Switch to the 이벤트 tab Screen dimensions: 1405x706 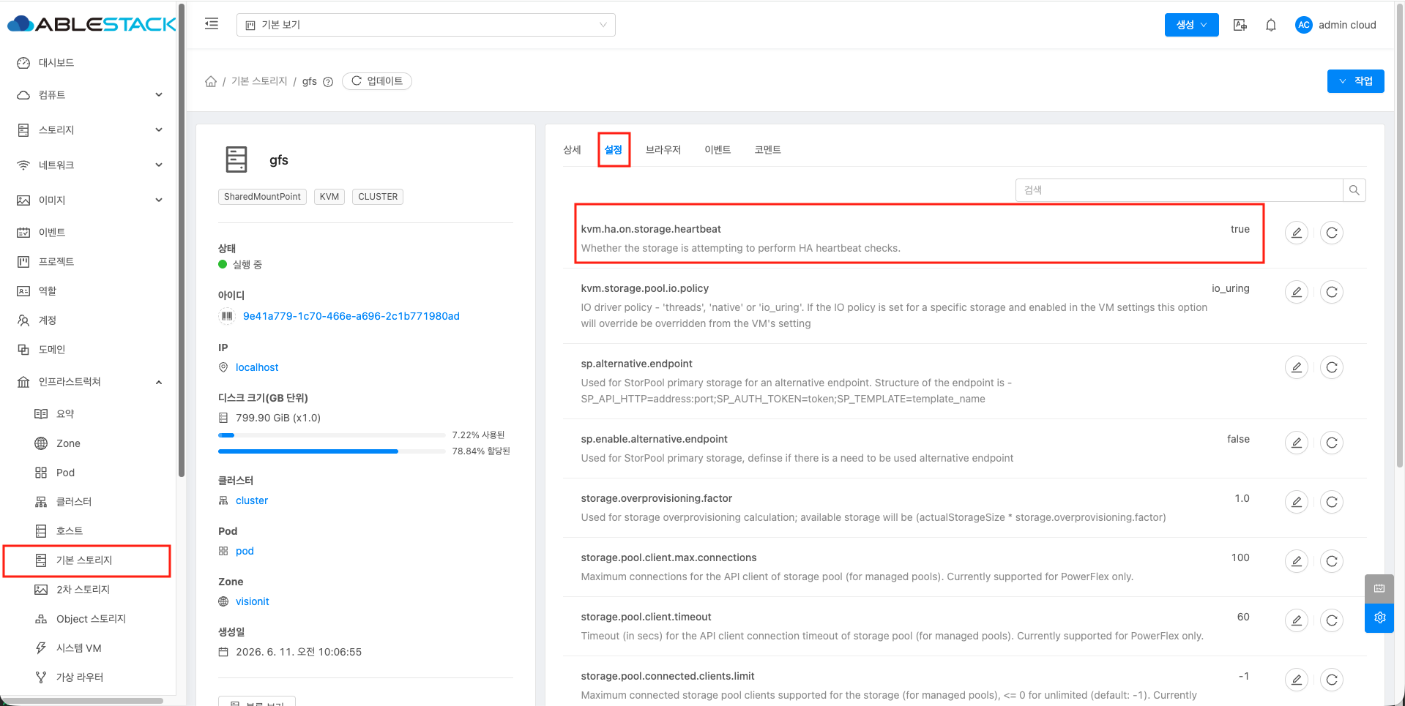click(718, 150)
